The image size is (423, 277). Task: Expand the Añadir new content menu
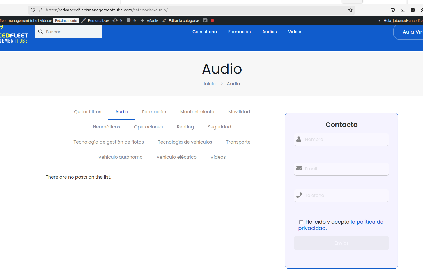tap(149, 20)
